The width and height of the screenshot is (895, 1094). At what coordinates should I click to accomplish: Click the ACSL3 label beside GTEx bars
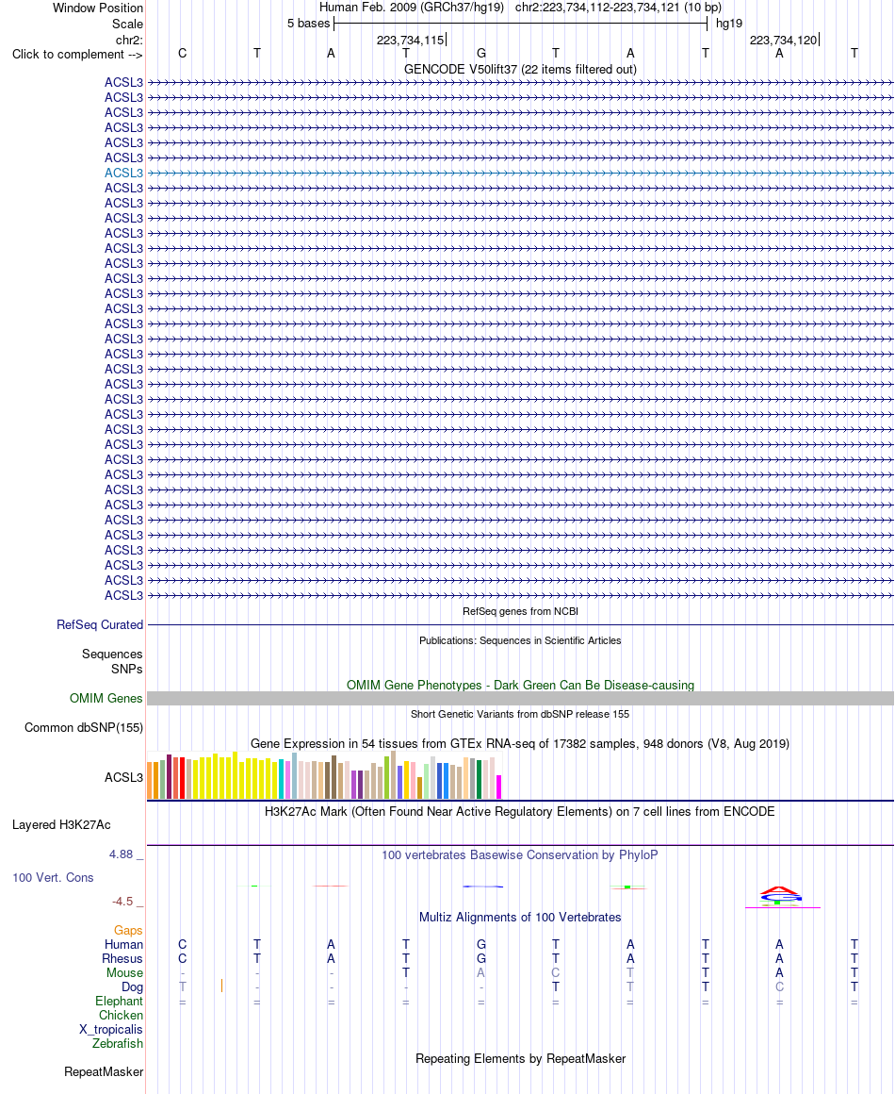123,777
